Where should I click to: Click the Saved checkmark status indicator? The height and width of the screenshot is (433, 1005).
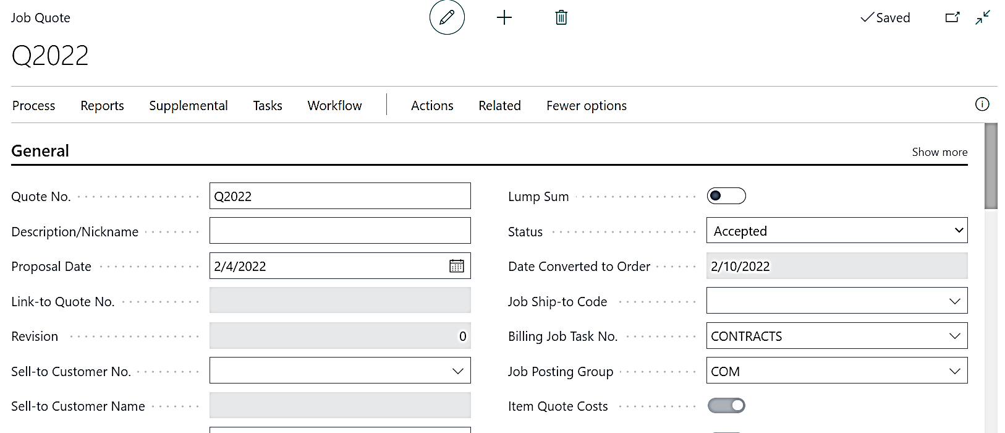pos(885,18)
